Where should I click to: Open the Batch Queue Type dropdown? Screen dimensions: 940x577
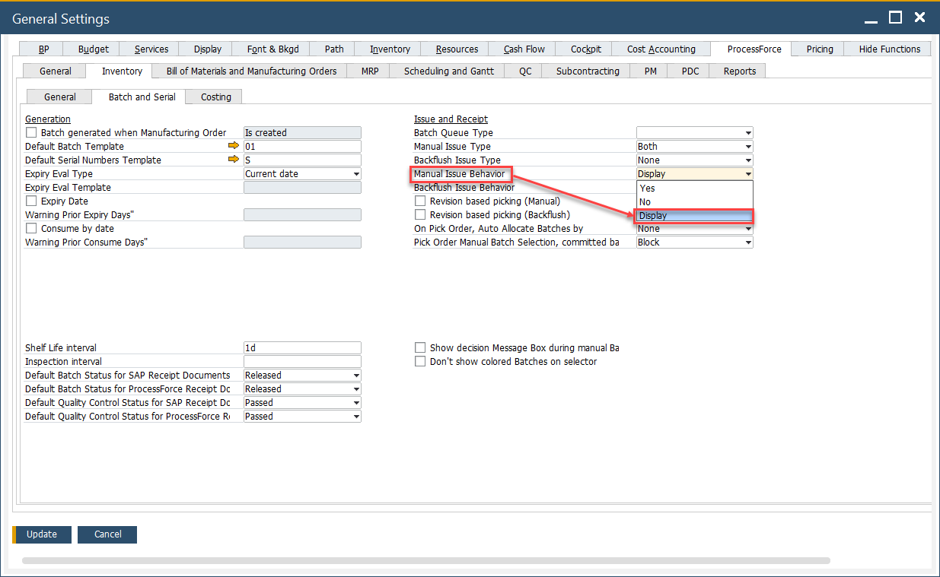pyautogui.click(x=747, y=132)
